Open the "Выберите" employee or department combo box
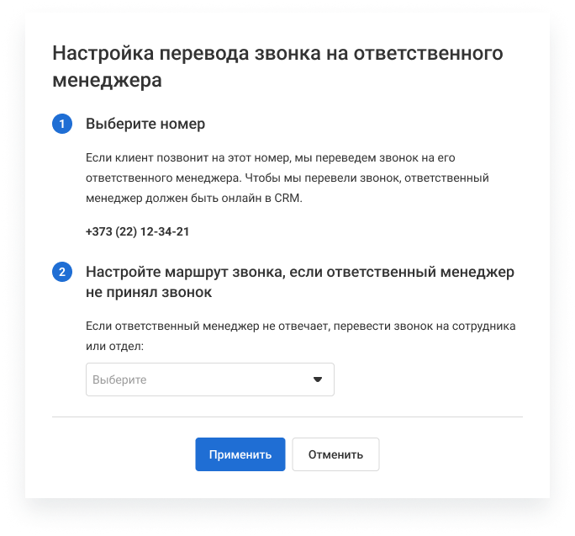The height and width of the screenshot is (536, 575). tap(210, 379)
